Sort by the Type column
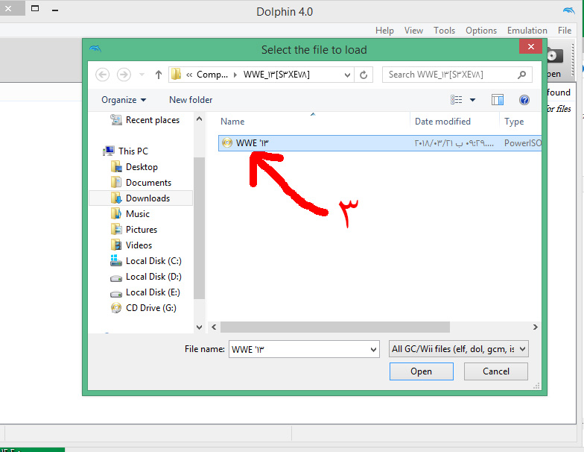 [x=514, y=122]
